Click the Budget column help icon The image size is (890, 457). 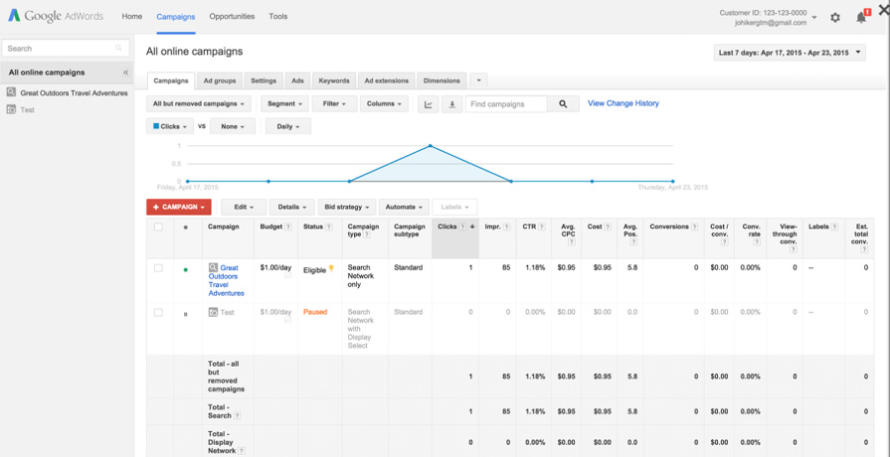(x=287, y=227)
